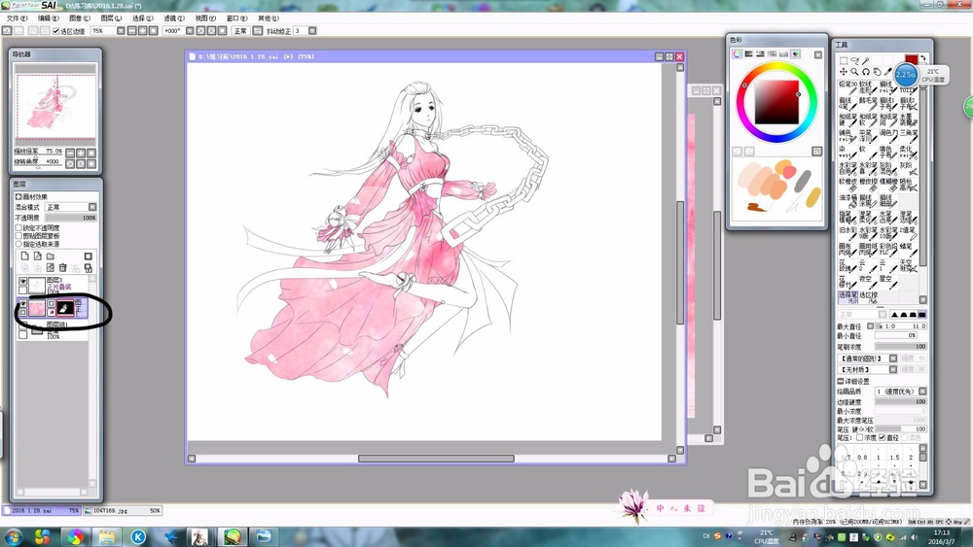Select the move layer tool
The width and height of the screenshot is (973, 547).
click(844, 72)
